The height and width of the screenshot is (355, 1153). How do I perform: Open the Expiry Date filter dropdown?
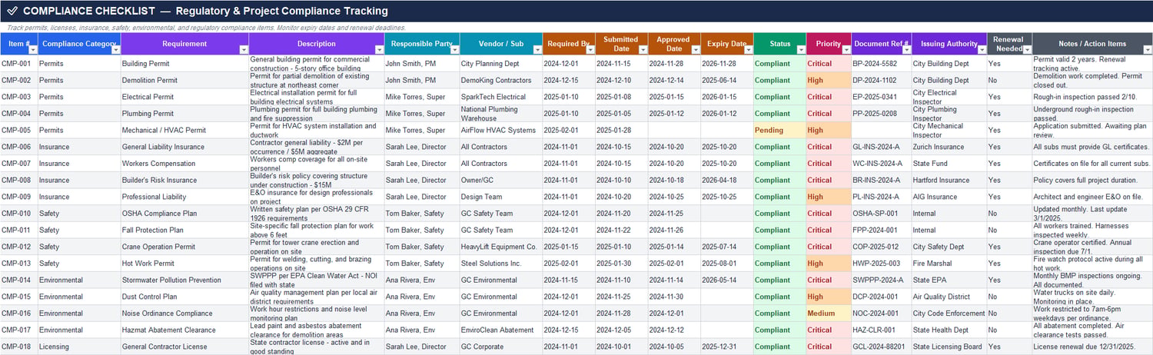point(748,49)
